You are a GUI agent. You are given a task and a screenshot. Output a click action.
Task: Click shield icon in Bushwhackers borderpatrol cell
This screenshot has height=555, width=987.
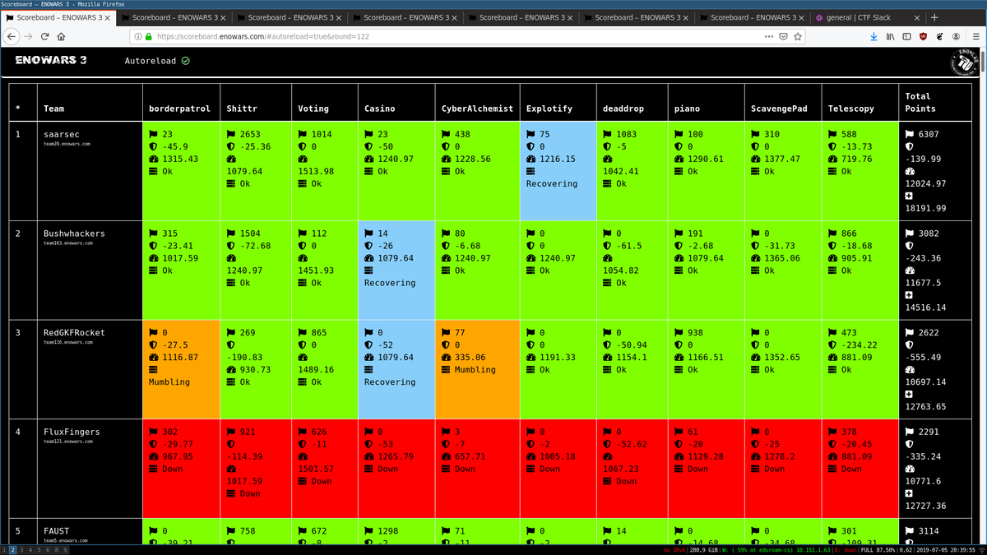(x=153, y=246)
